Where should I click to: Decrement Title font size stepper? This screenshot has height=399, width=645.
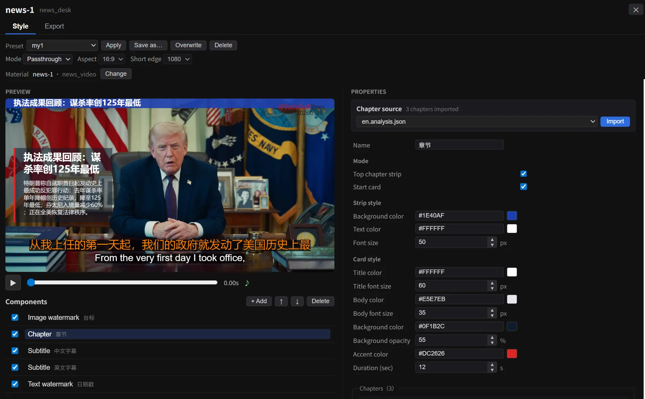tap(492, 289)
